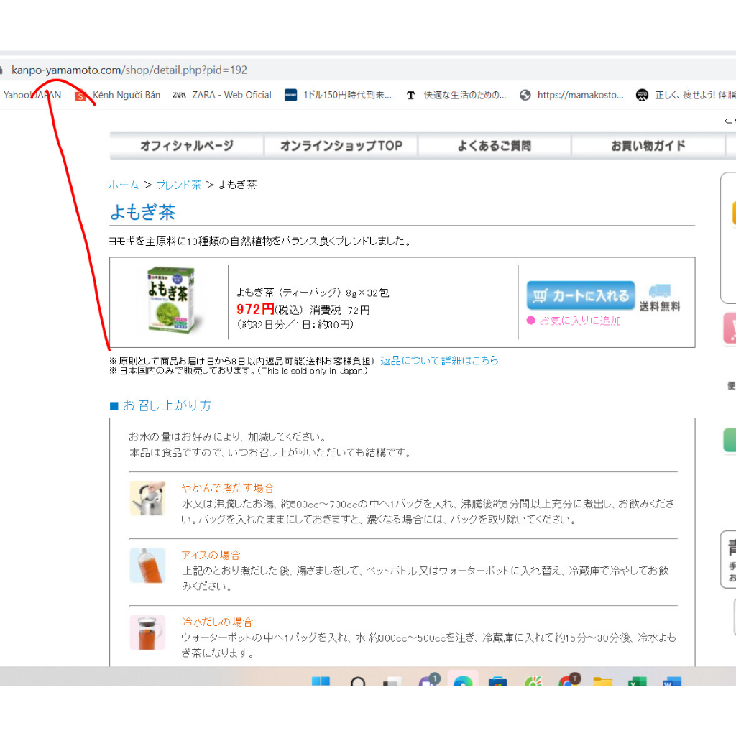Click the Windows Start button in taskbar
Screen dimensions: 736x736
tap(321, 681)
